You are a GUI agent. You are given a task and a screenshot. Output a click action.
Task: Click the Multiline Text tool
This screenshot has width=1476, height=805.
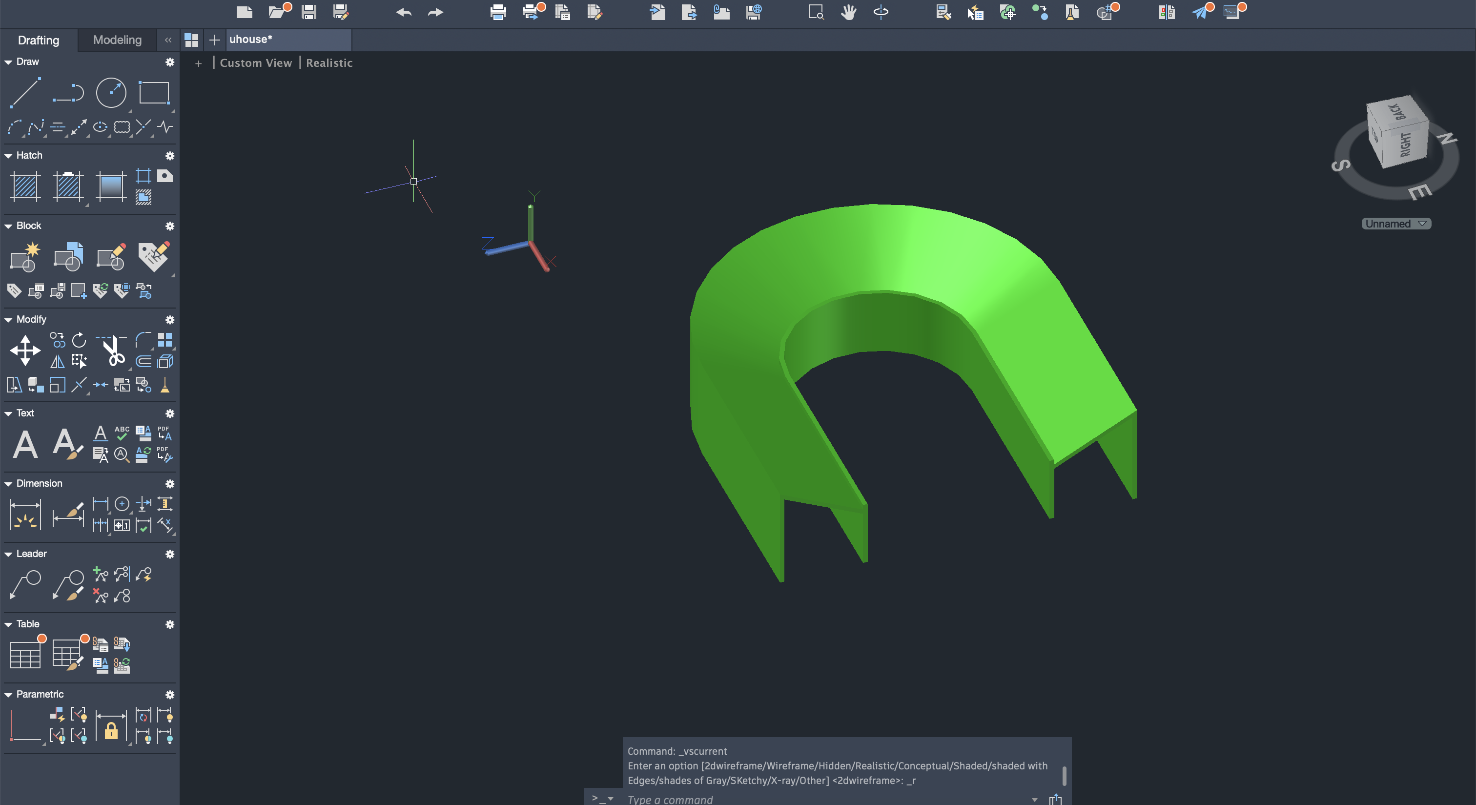25,444
